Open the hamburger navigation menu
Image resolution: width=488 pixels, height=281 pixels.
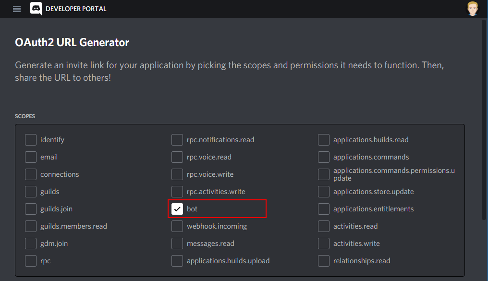[17, 9]
